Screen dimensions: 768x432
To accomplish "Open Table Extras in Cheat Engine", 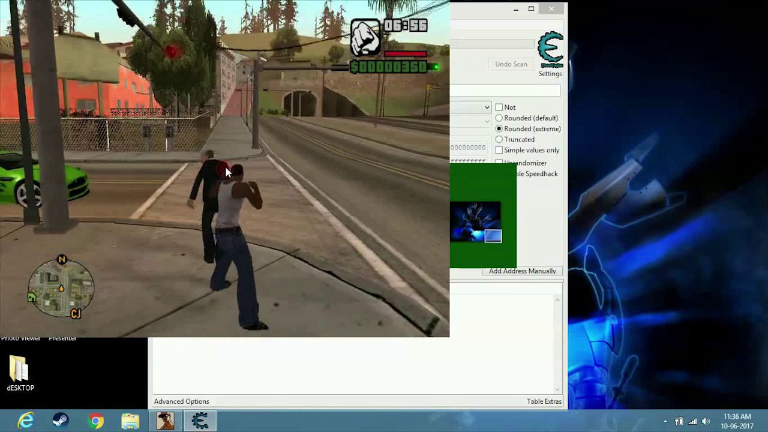I will coord(544,401).
